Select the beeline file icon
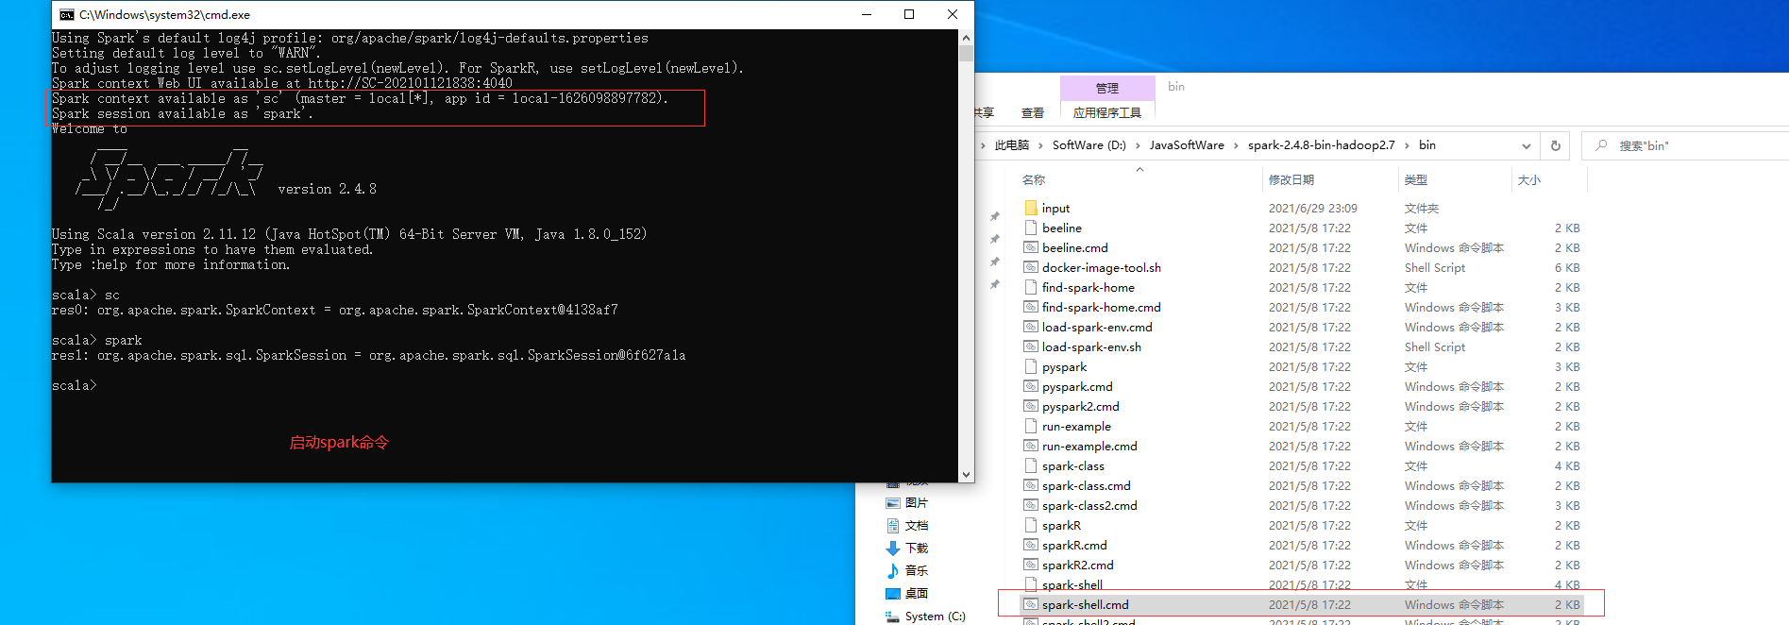 pos(1031,228)
